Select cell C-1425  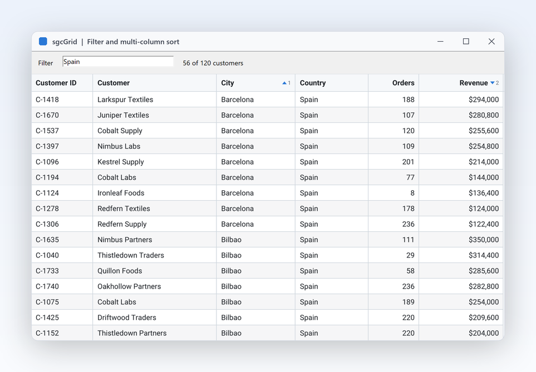tap(62, 318)
